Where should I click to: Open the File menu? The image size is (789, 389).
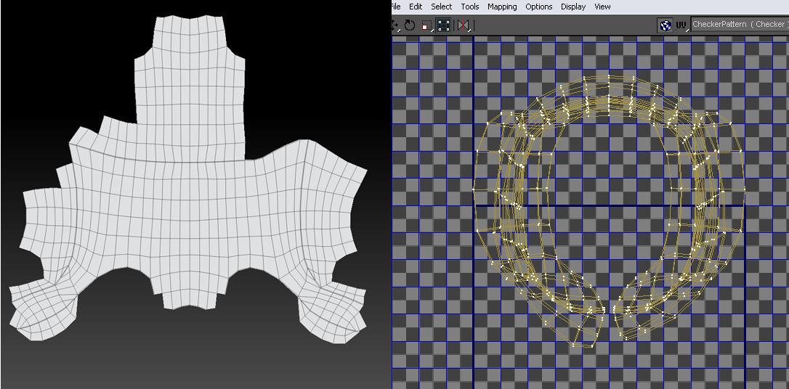(x=396, y=7)
